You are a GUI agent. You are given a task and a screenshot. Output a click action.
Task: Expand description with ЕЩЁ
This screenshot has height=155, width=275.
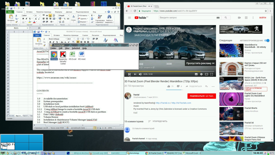135,113
